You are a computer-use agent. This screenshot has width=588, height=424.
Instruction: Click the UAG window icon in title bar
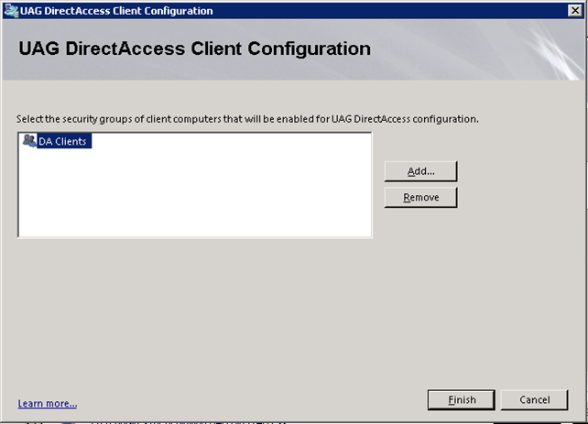pyautogui.click(x=10, y=11)
